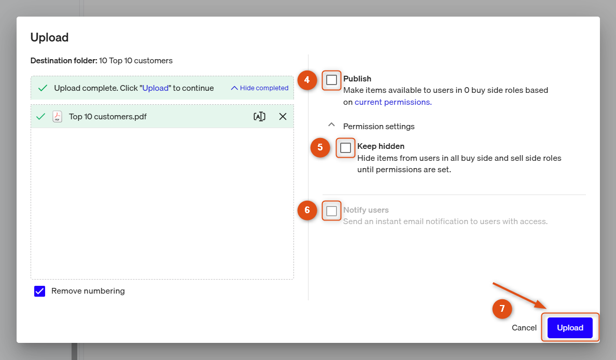Click the Destination folder text 10 Top 10 customers
Screen dimensions: 616x360
pyautogui.click(x=136, y=61)
